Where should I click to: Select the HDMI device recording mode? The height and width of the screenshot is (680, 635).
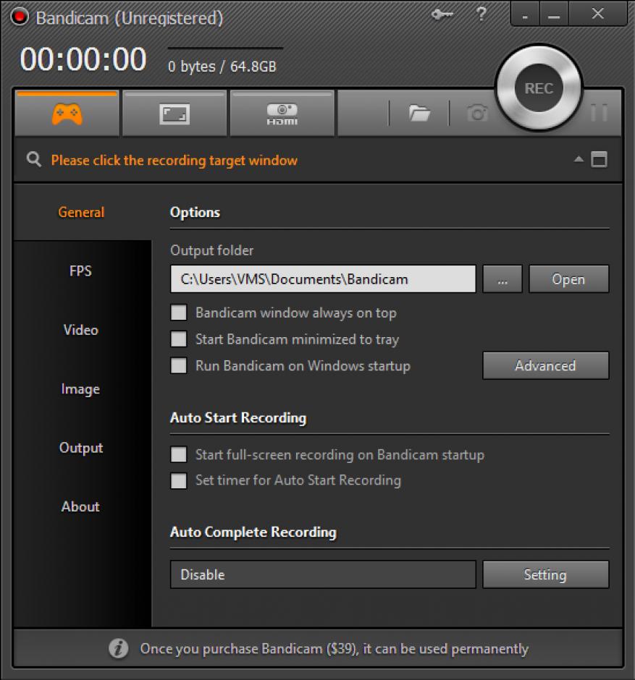pos(282,114)
